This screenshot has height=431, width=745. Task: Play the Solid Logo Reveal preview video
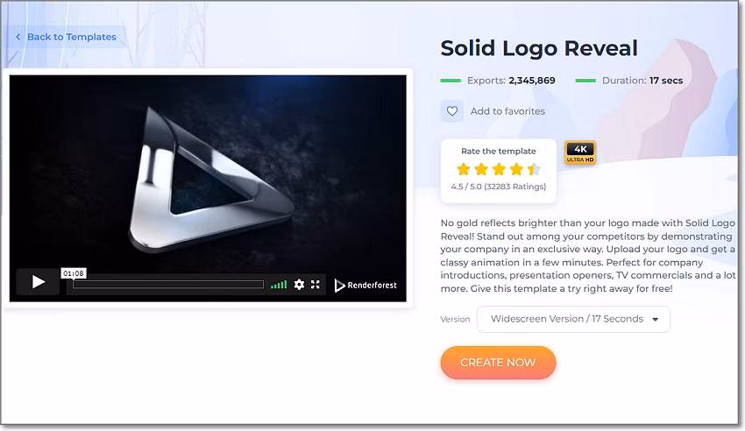pyautogui.click(x=38, y=282)
